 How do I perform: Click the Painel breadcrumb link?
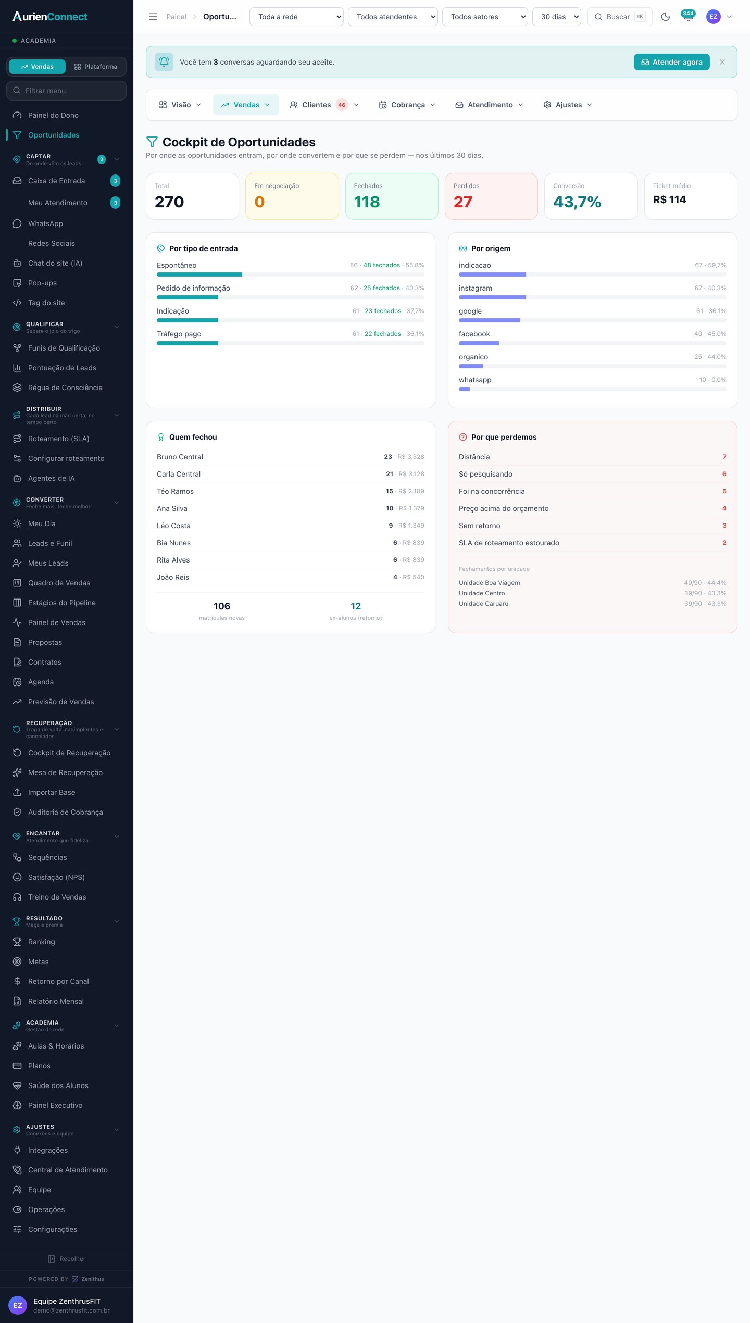(x=176, y=17)
